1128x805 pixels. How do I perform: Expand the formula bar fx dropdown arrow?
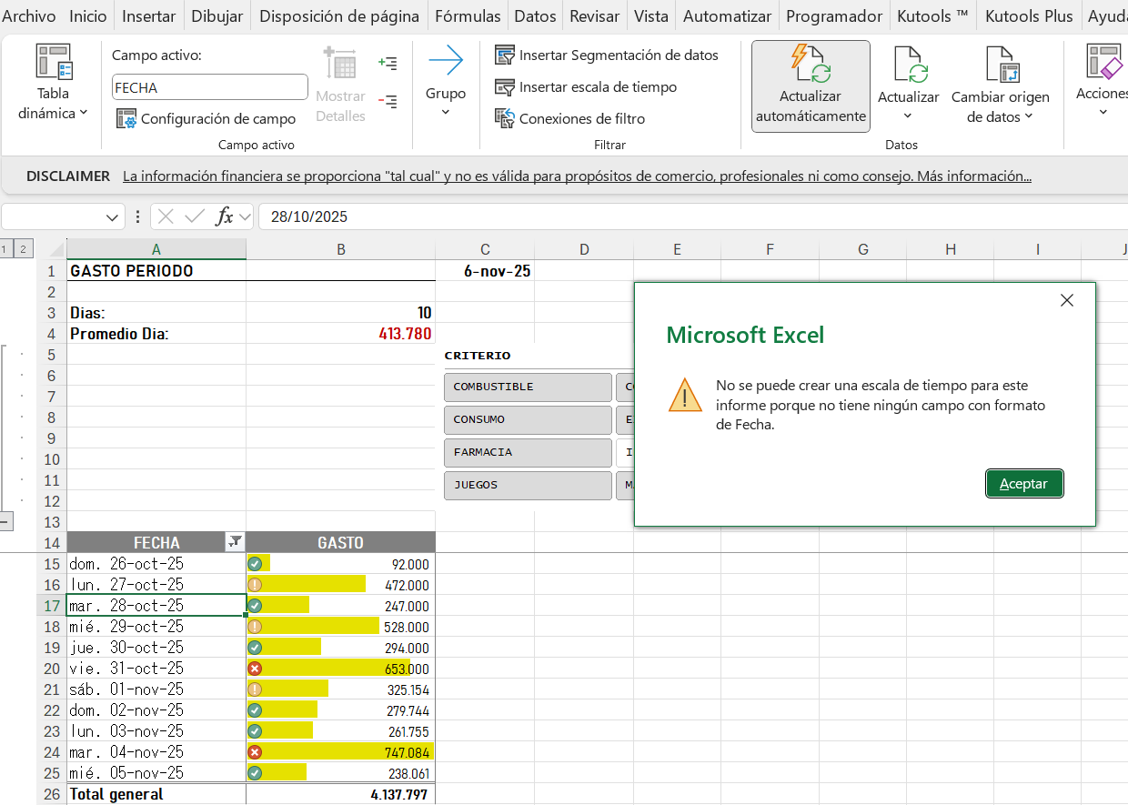click(x=245, y=216)
